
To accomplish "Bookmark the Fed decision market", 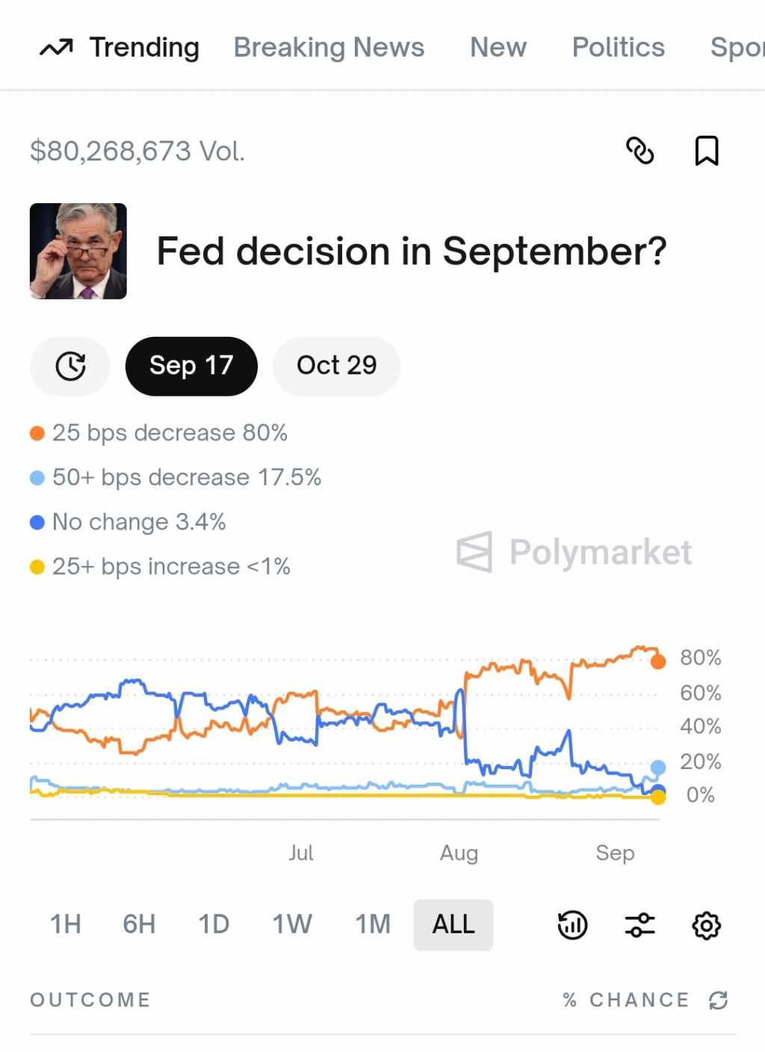I will pyautogui.click(x=706, y=151).
